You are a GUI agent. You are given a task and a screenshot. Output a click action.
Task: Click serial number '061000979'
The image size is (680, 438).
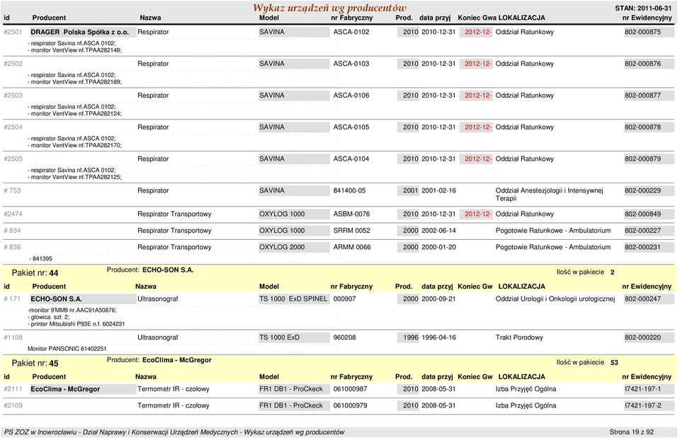350,405
